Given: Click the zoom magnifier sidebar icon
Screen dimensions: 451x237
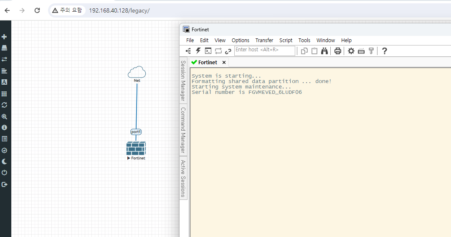Looking at the screenshot, I should coord(4,116).
